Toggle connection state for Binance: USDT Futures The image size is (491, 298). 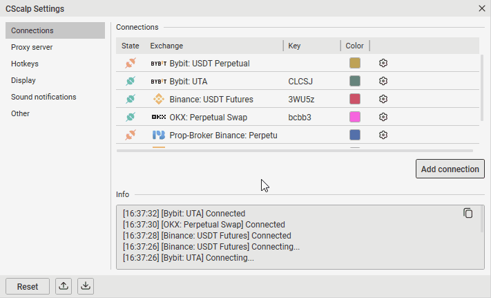(130, 99)
